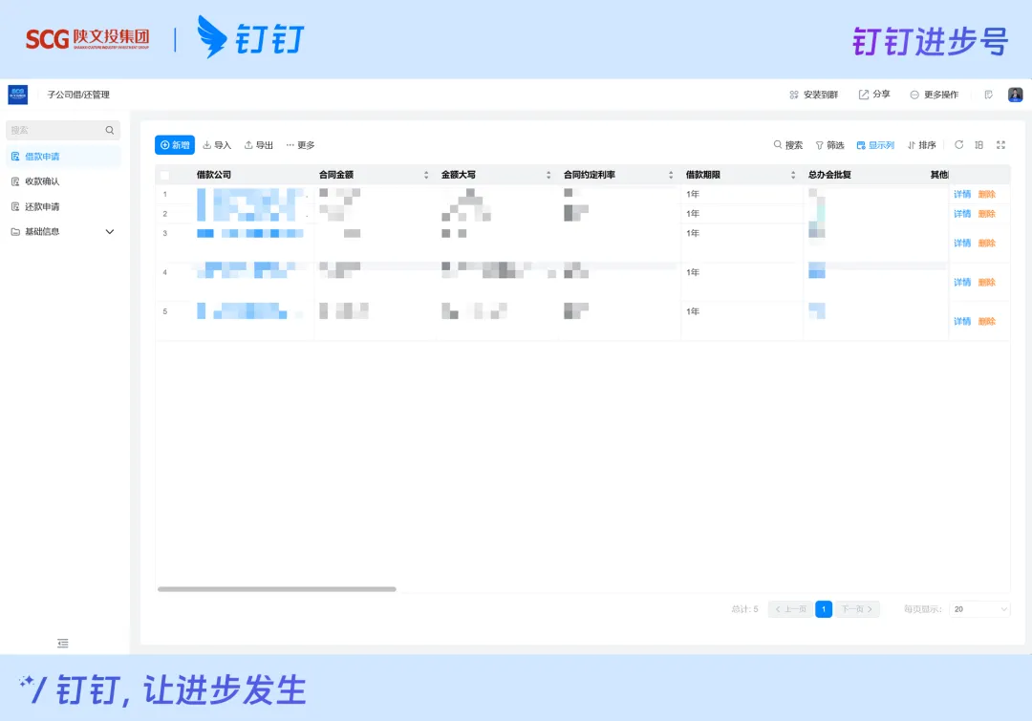Sort by 借款期限 column arrows

793,175
